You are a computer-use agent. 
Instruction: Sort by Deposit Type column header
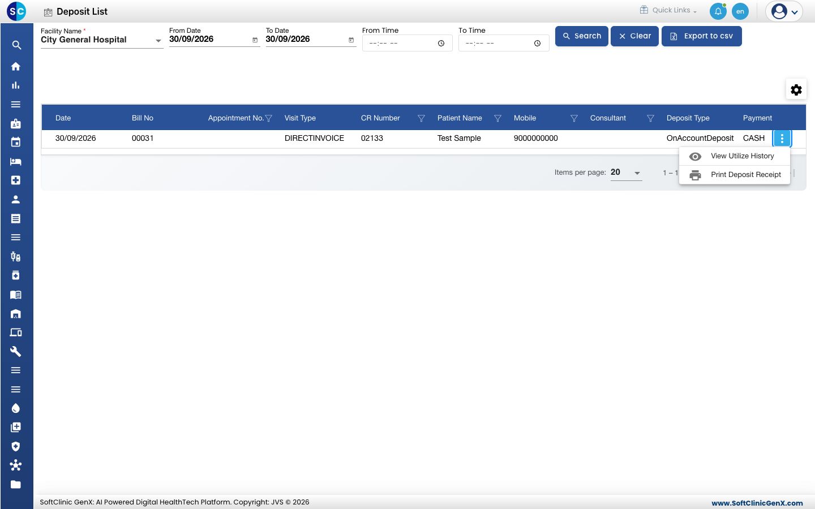coord(688,118)
